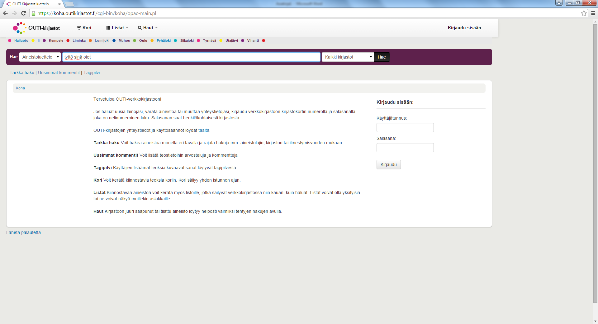Open the Siikajoki library link
Image resolution: width=598 pixels, height=324 pixels.
[x=187, y=40]
